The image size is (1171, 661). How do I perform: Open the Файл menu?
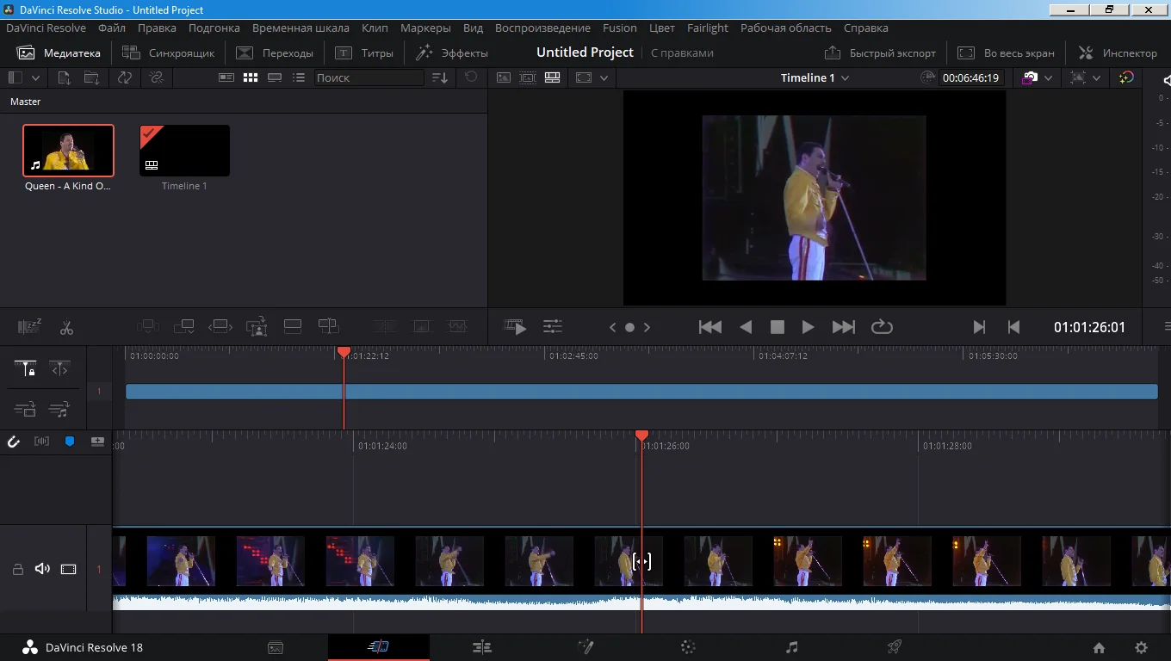pyautogui.click(x=112, y=28)
